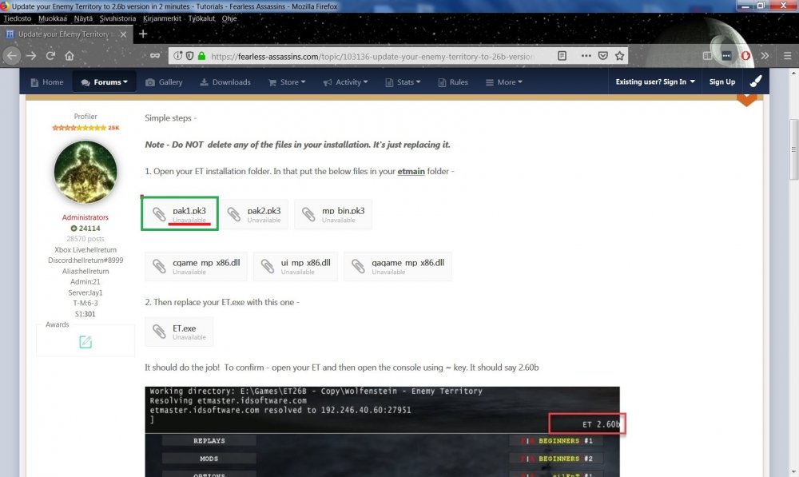
Task: Click the award badge icon under Awards
Action: pyautogui.click(x=85, y=342)
